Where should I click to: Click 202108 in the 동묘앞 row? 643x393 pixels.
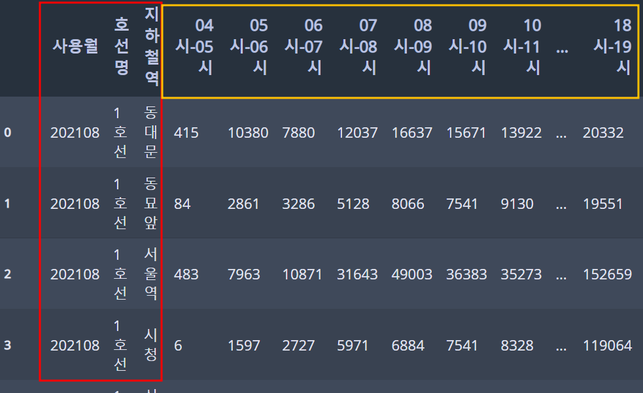coord(75,204)
